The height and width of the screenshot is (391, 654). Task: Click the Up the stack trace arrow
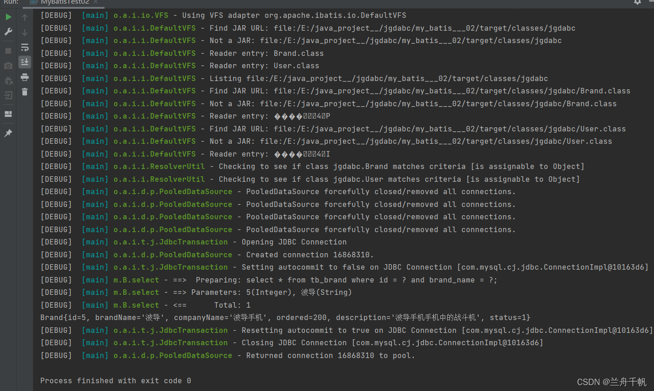click(25, 17)
